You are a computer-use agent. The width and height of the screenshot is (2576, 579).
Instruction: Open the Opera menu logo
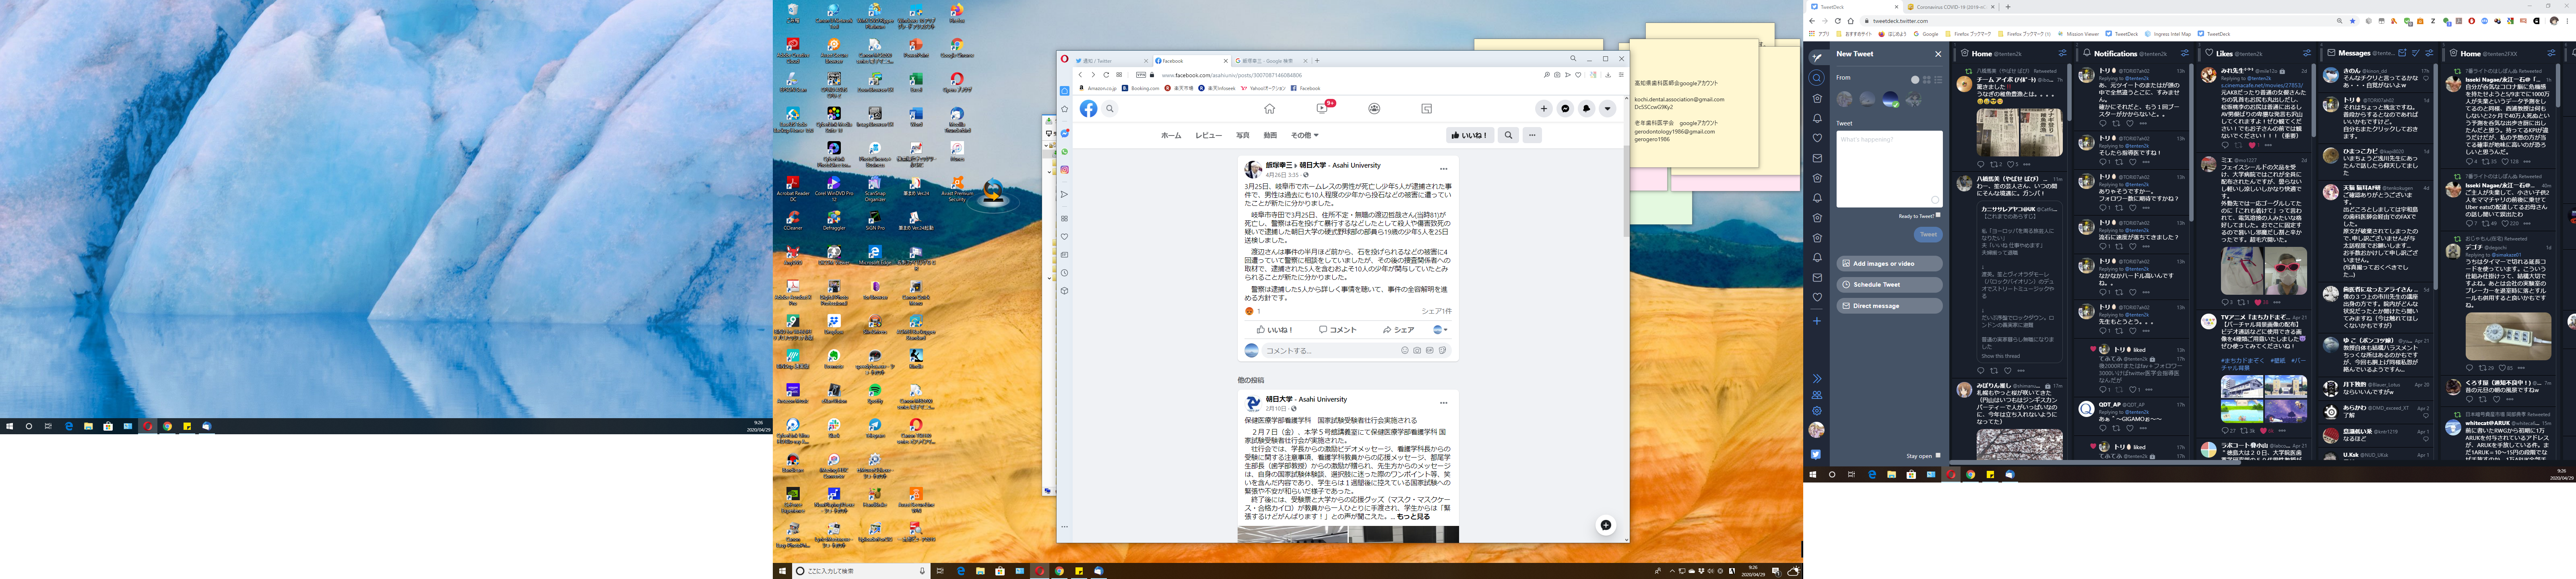click(x=1065, y=59)
